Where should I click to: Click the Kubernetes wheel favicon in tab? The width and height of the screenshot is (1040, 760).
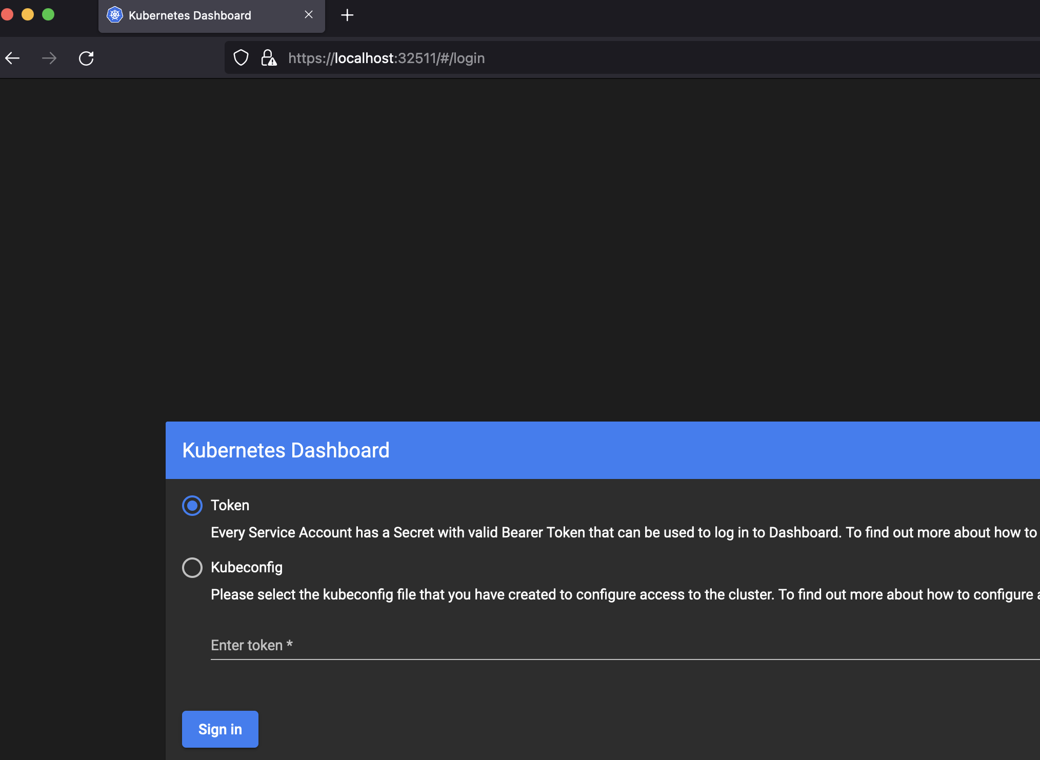(115, 15)
